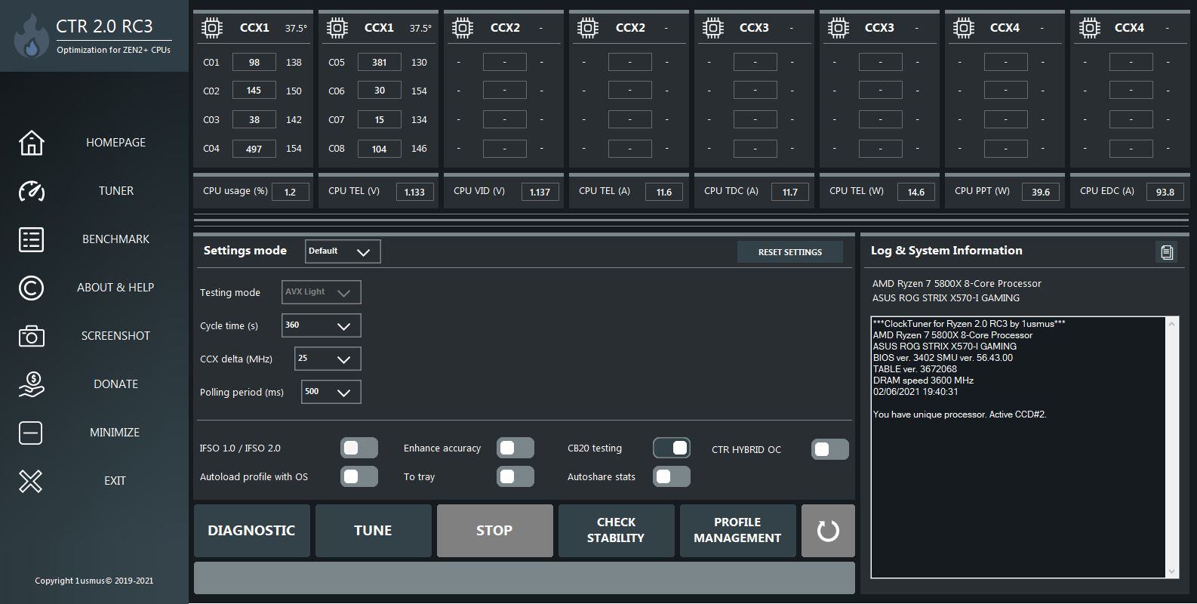Viewport: 1197px width, 604px height.
Task: Open Cycle time 360 dropdown
Action: coord(322,325)
